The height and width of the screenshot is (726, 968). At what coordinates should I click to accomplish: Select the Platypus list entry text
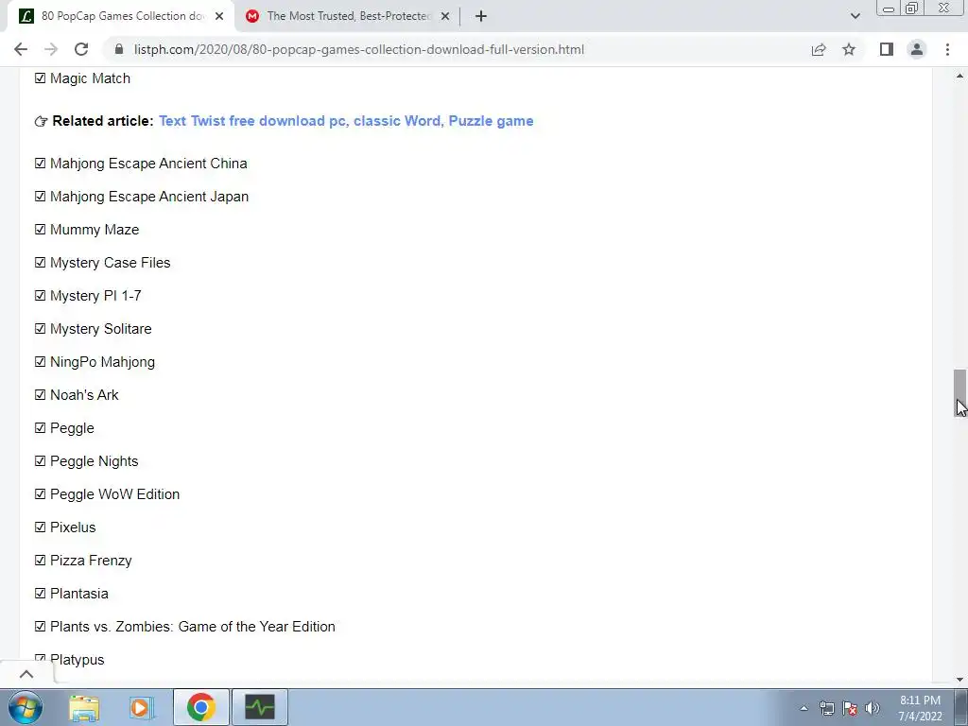coord(78,660)
